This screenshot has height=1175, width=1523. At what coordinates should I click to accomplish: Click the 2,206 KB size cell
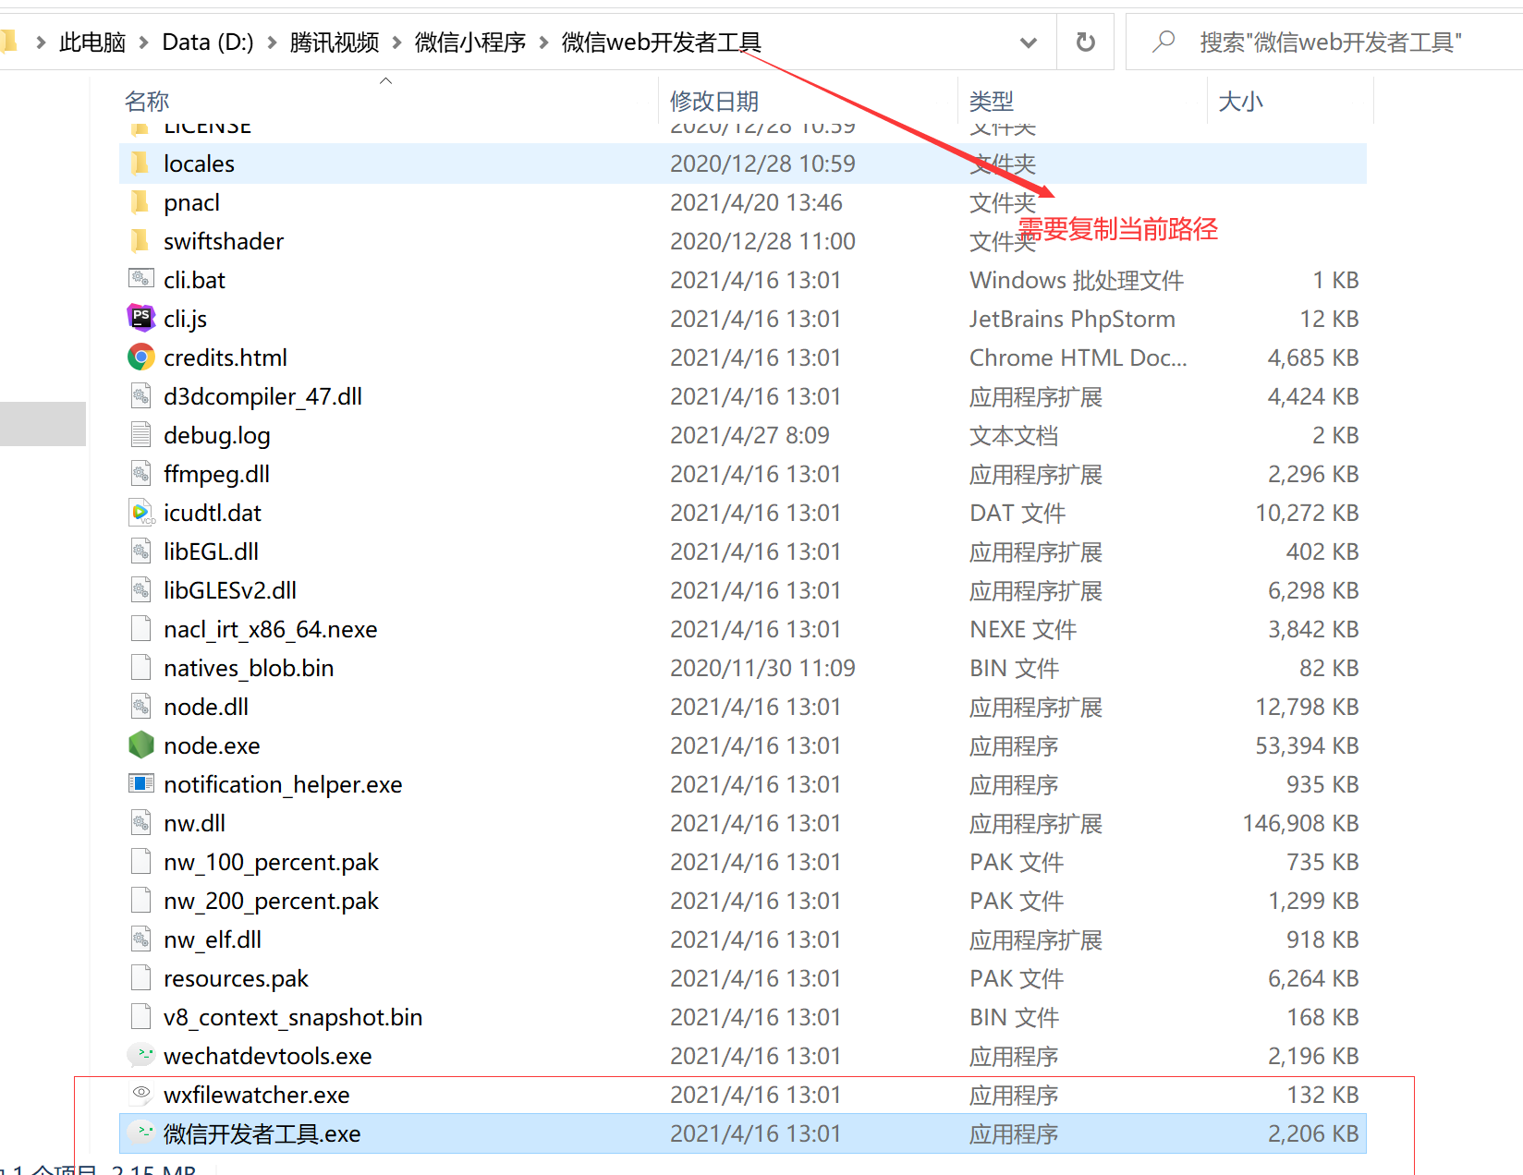tap(1313, 1133)
